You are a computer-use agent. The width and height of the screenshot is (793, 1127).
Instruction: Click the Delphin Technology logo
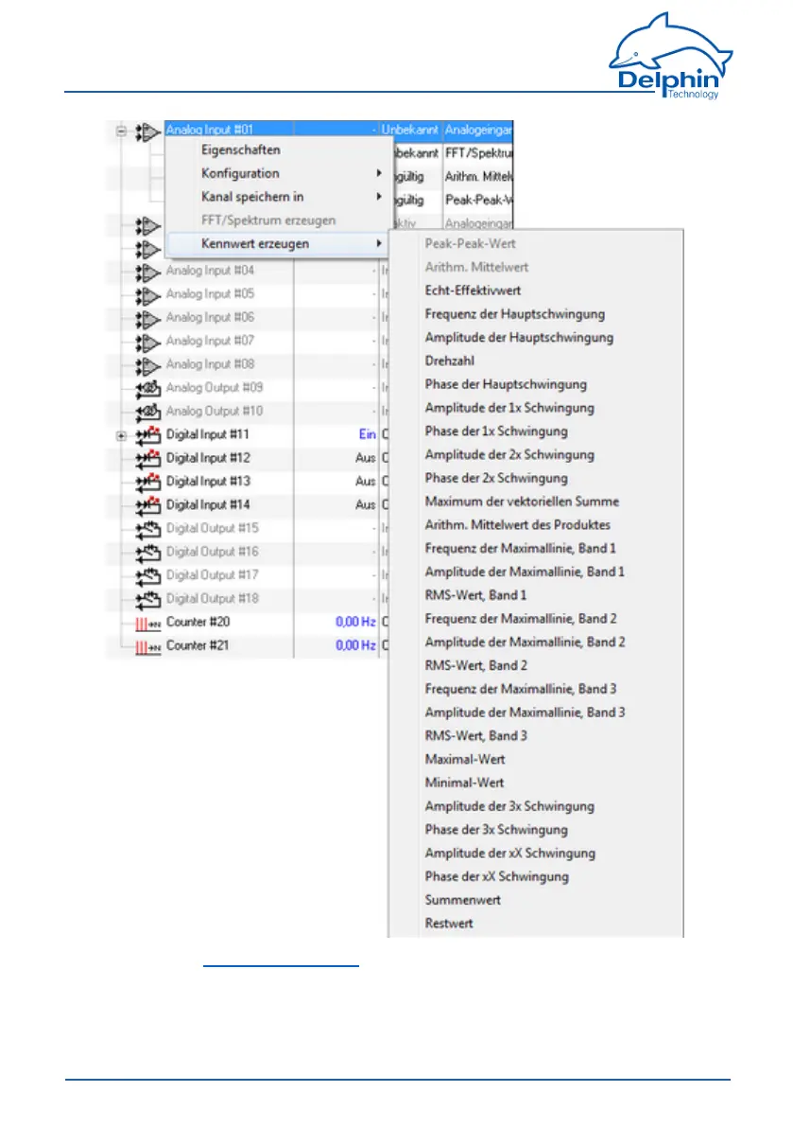pos(671,56)
